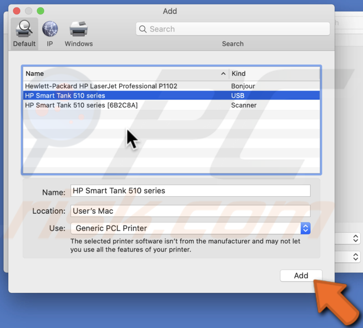The width and height of the screenshot is (363, 328).
Task: Select the Default printer tab icon
Action: point(24,34)
